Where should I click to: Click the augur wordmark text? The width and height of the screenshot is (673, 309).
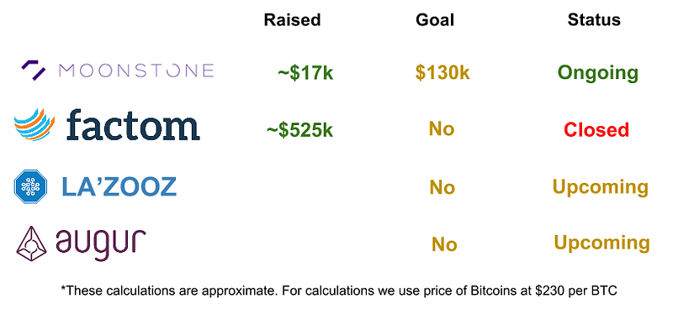pyautogui.click(x=101, y=244)
